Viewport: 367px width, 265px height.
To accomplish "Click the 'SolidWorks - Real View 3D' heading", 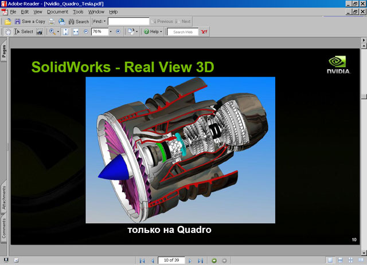I will (x=123, y=68).
